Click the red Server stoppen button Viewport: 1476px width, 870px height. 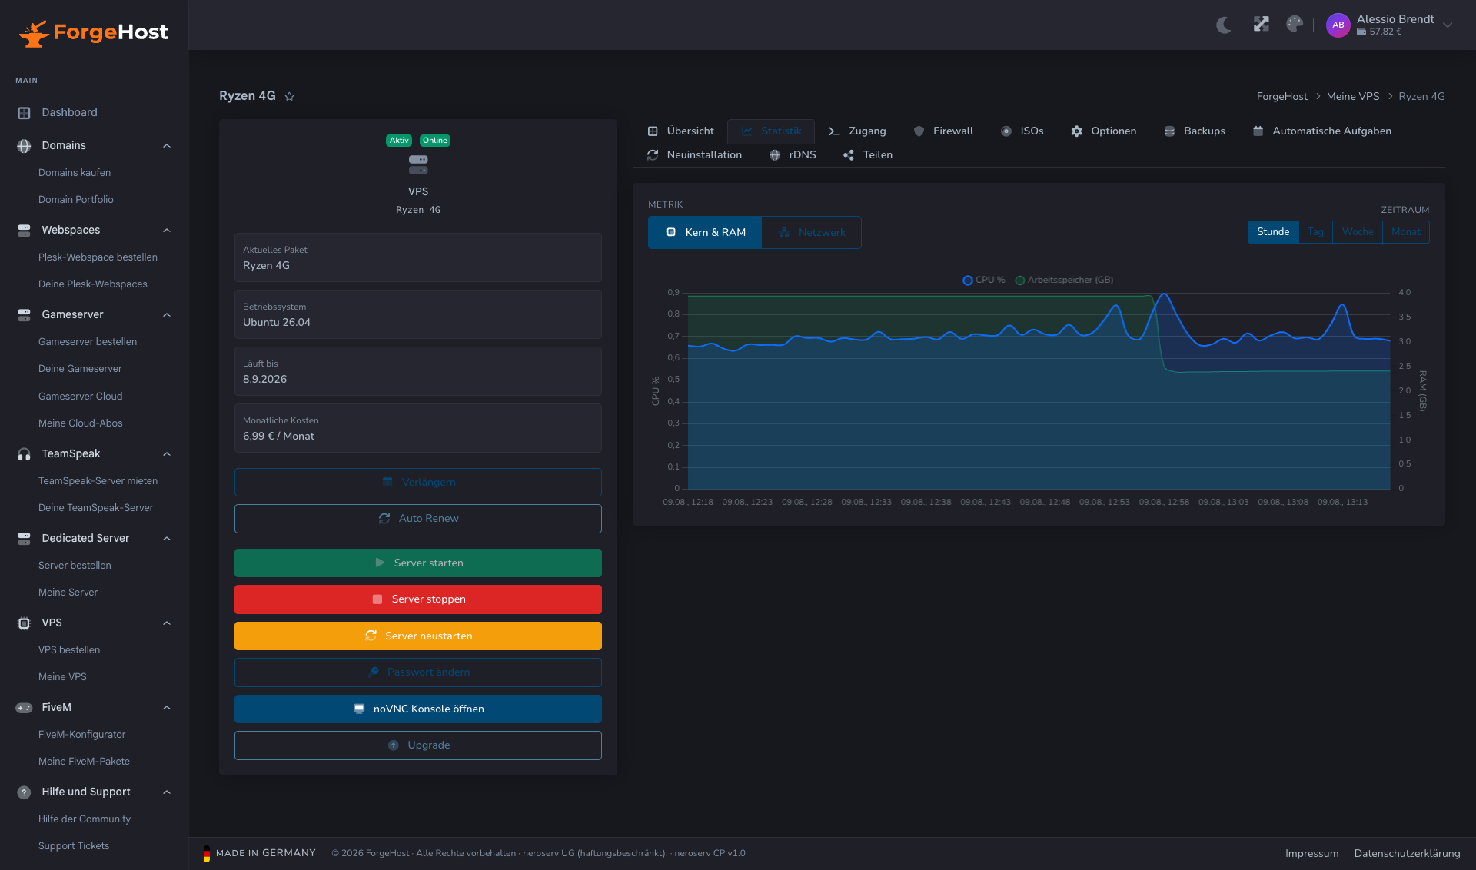click(x=418, y=599)
